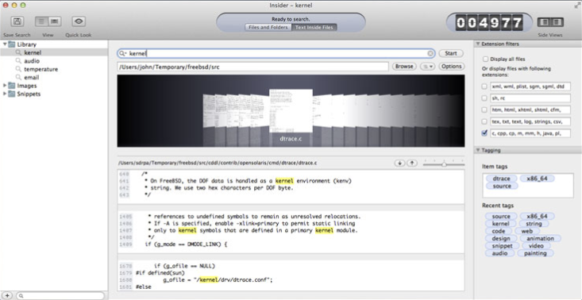This screenshot has height=300, width=582.
Task: Check the tex, txt, text extensions filter
Action: click(485, 121)
